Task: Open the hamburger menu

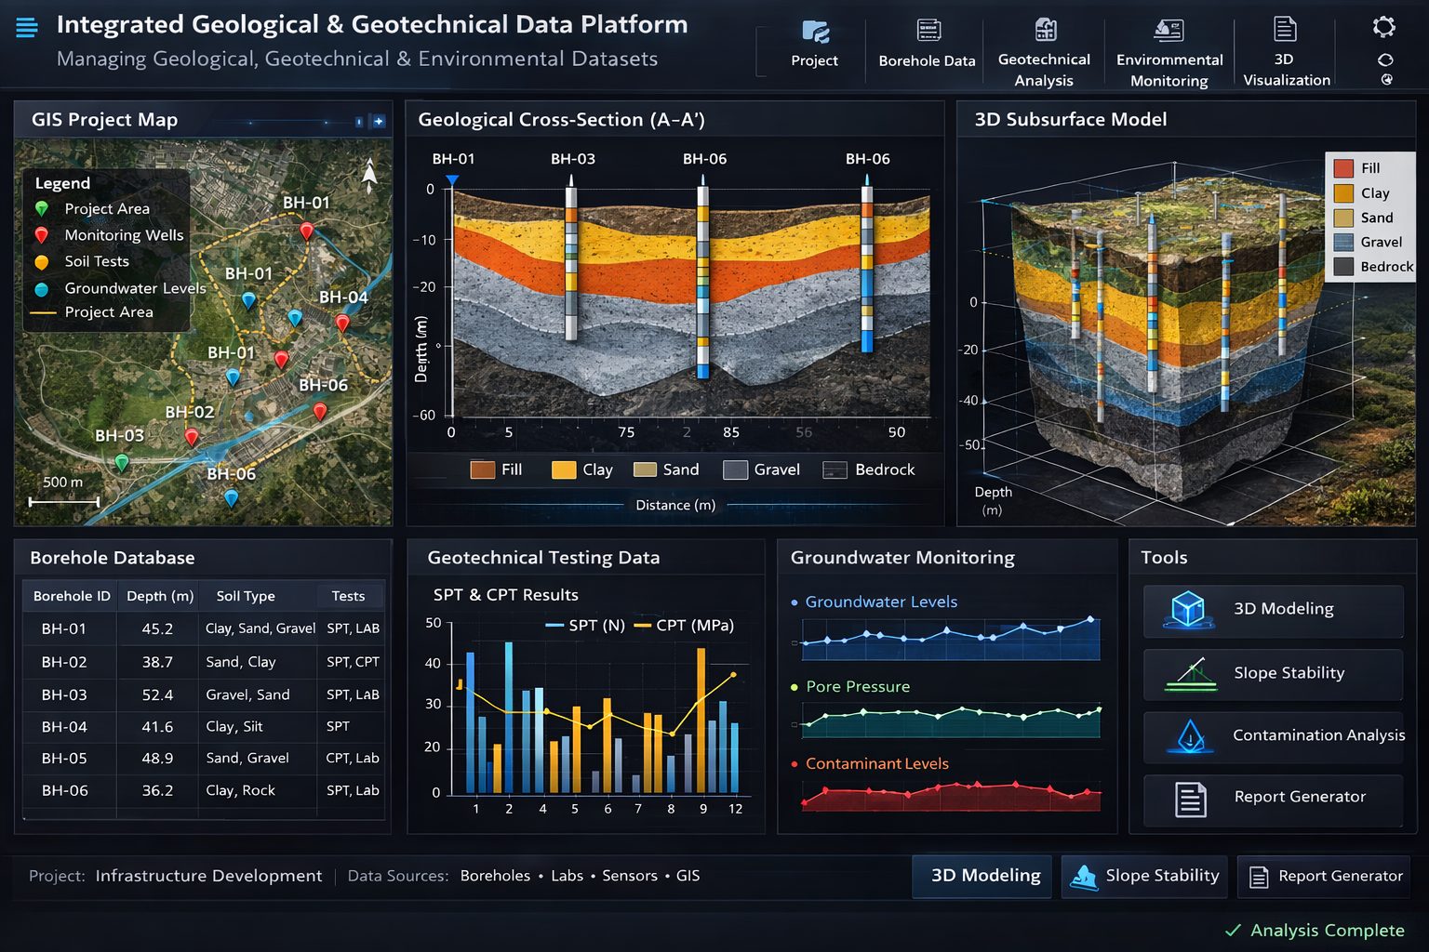Action: [25, 27]
